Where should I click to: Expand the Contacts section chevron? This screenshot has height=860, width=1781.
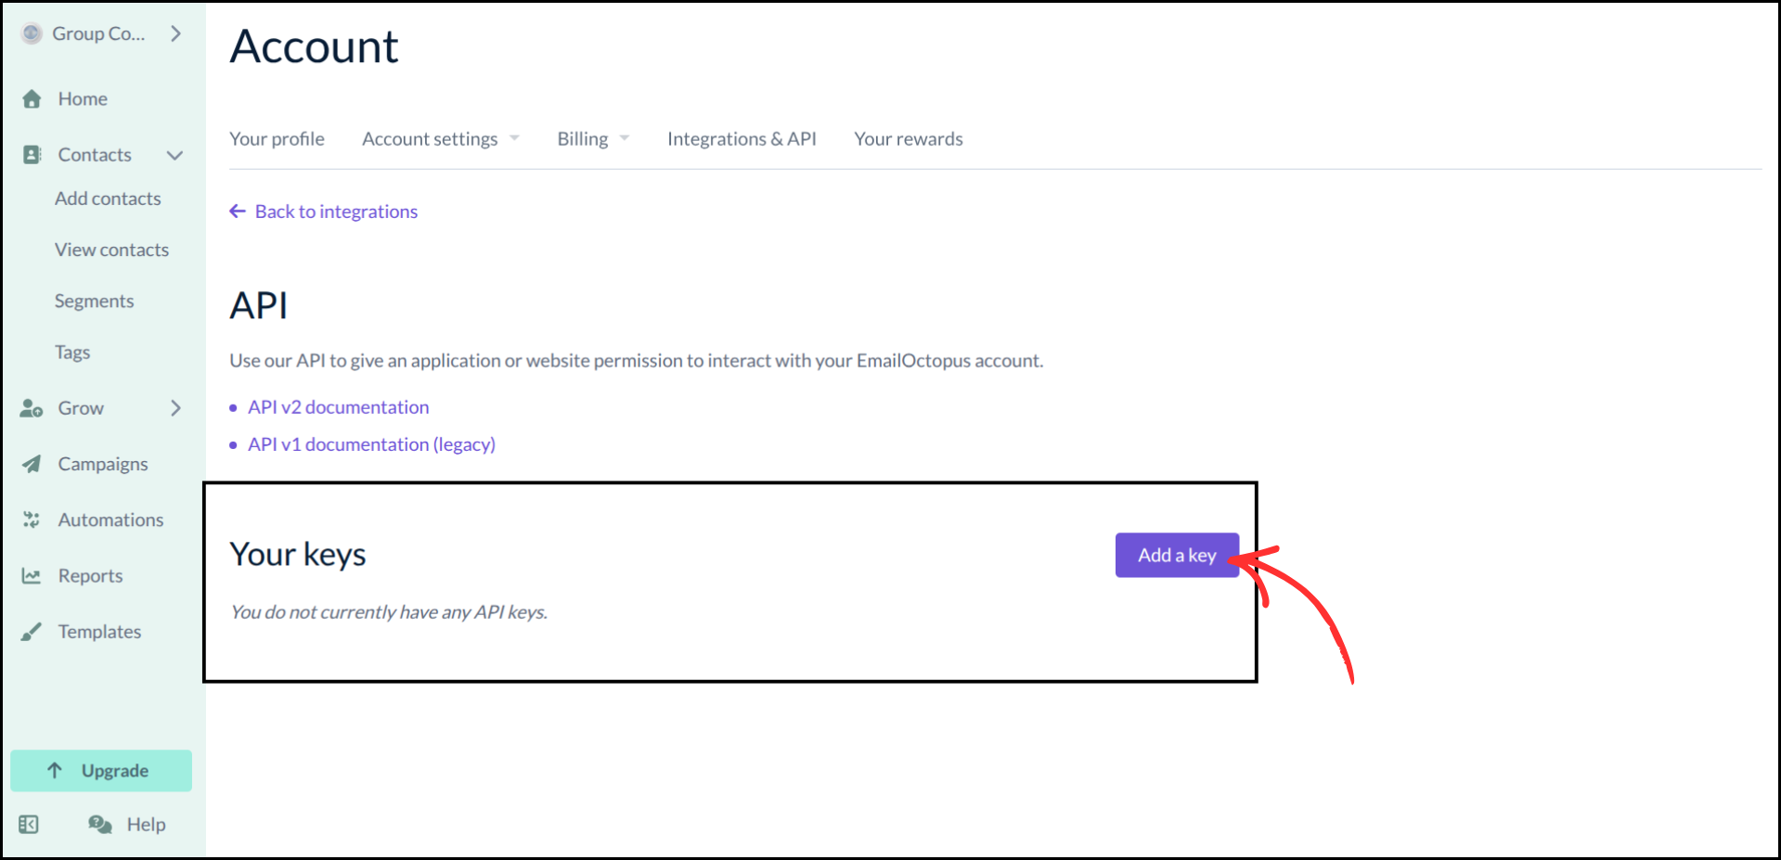(x=174, y=155)
